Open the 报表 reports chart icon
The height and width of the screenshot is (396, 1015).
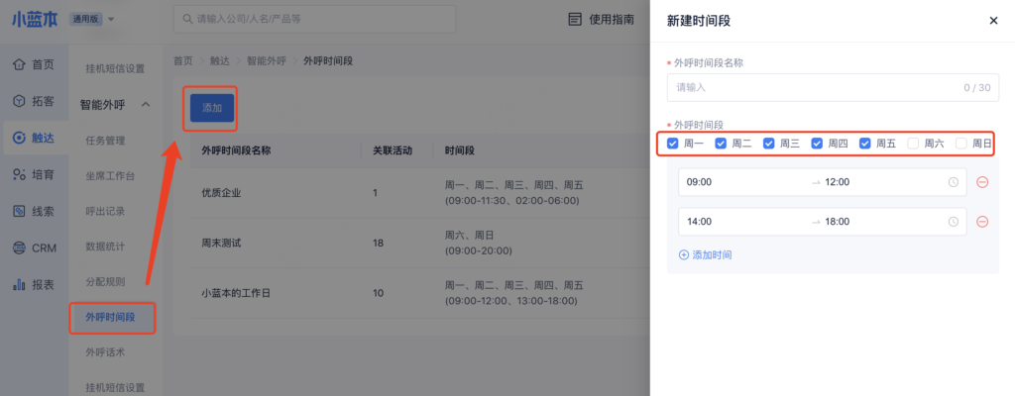(x=19, y=284)
